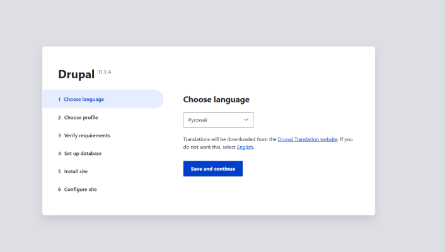The height and width of the screenshot is (252, 445).
Task: Open the Drupal Translation website link
Action: click(x=308, y=139)
